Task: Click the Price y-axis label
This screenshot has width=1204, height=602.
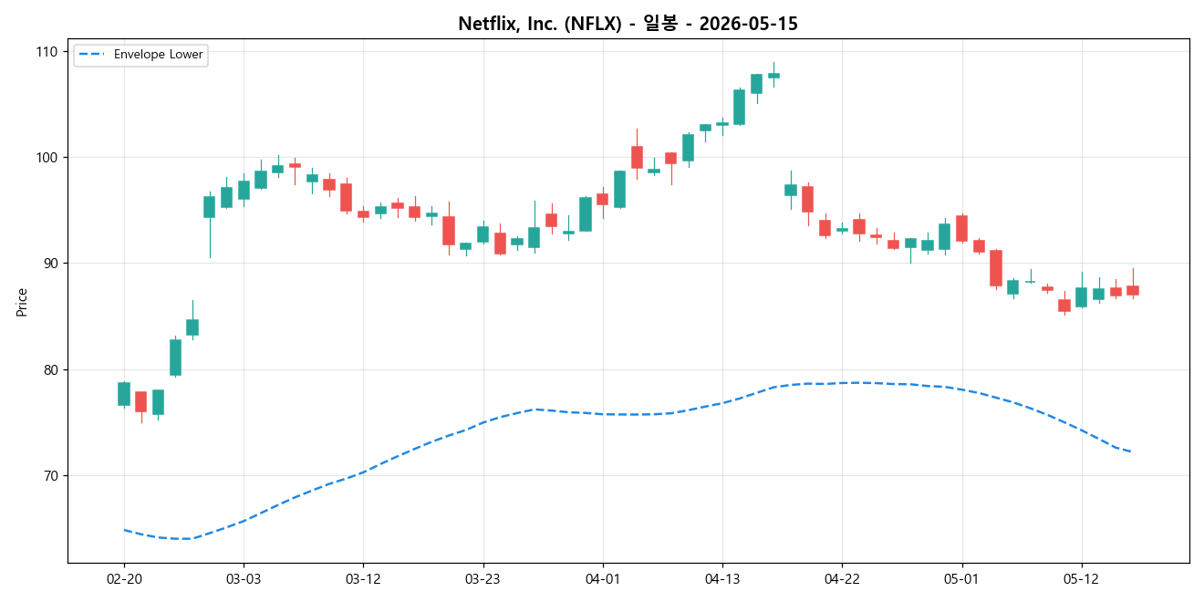Action: coord(22,302)
